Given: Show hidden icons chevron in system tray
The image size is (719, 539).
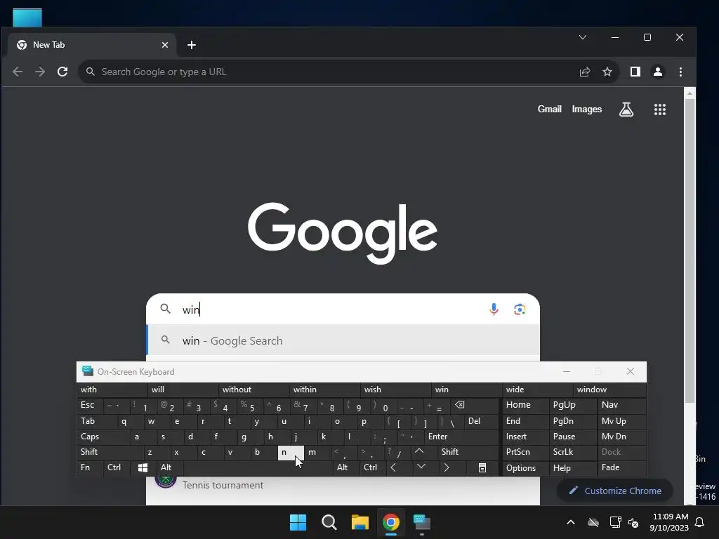Looking at the screenshot, I should 571,522.
